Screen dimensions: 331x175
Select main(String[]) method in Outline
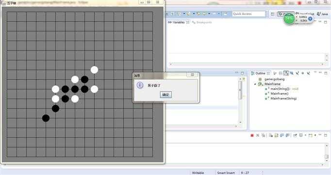[x=282, y=89]
